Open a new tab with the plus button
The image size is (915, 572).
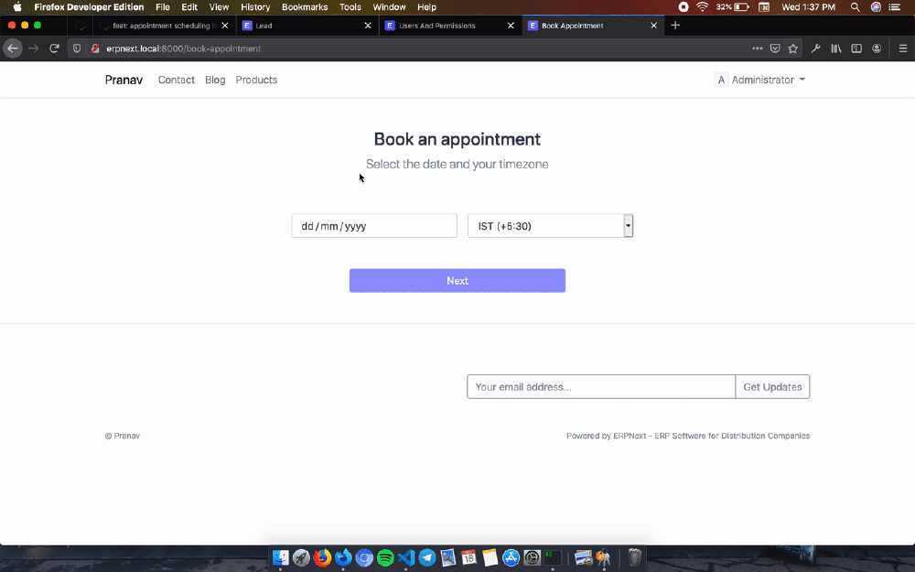pos(676,26)
